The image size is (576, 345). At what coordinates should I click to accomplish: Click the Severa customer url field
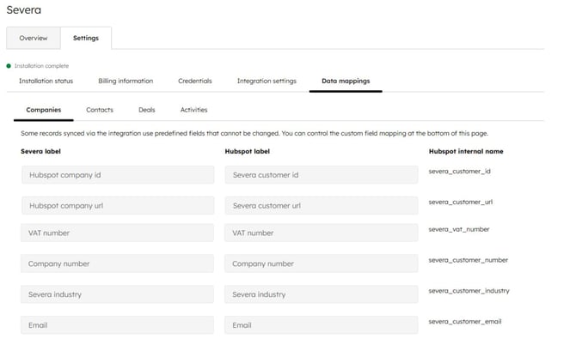(x=322, y=206)
